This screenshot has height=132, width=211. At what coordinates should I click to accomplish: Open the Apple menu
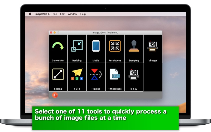pyautogui.click(x=30, y=14)
